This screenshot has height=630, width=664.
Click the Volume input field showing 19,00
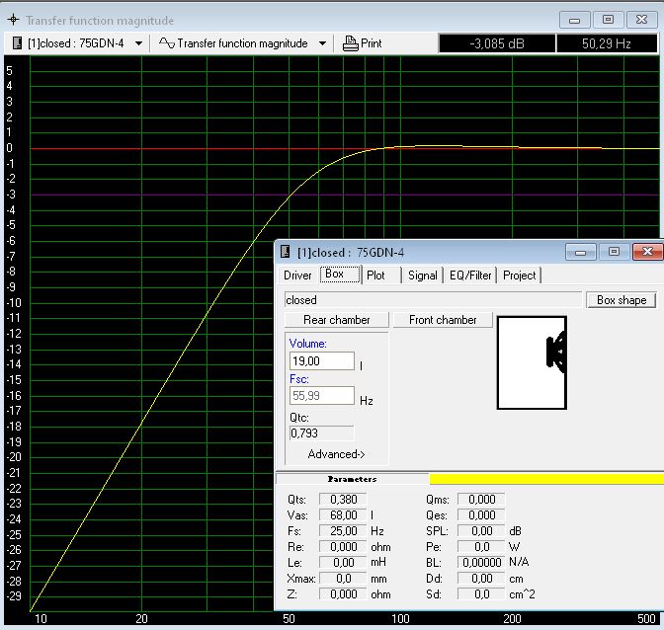(321, 362)
